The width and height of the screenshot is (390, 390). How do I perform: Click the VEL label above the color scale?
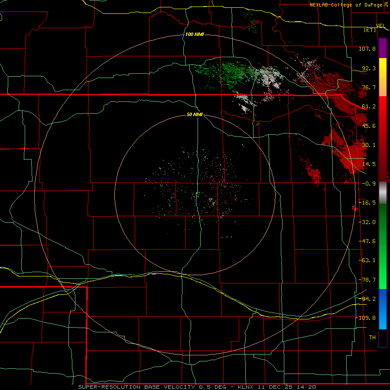[x=380, y=26]
